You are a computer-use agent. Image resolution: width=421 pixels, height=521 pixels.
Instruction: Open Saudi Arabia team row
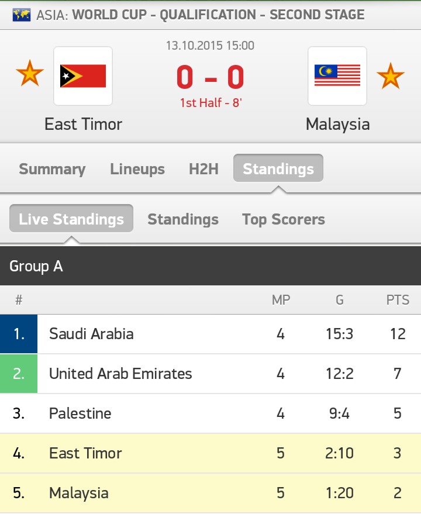tap(91, 334)
